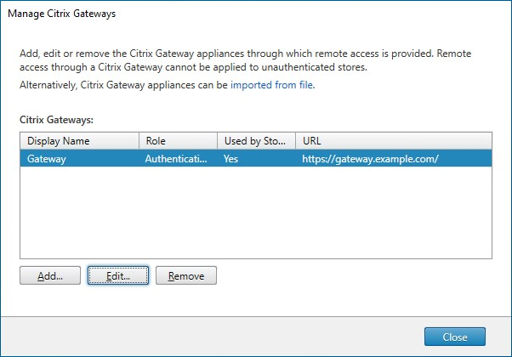Viewport: 512px width, 357px height.
Task: Sort by URL column header
Action: click(x=394, y=140)
